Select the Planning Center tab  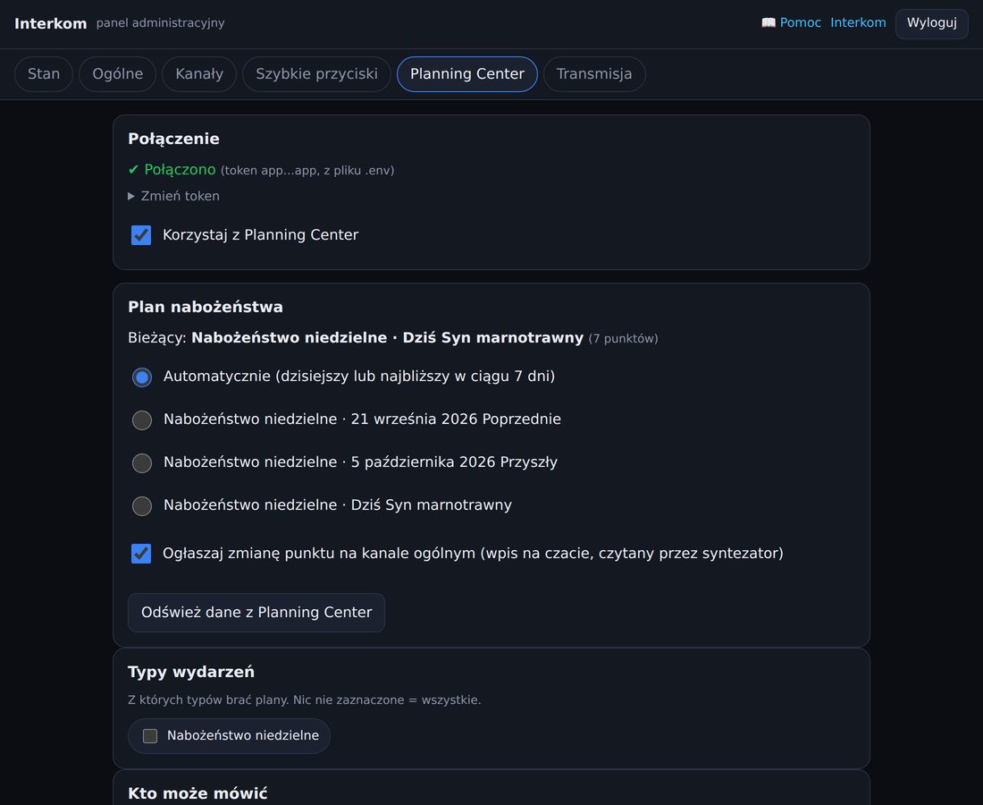(467, 74)
